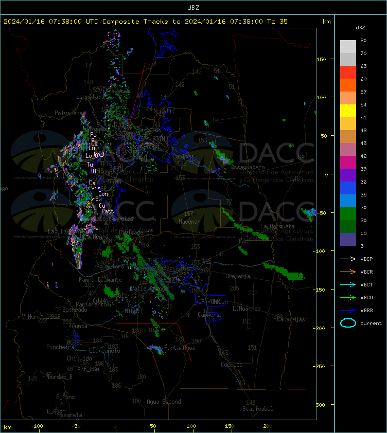
Task: Pick the slate purple swatch between 10 and 5
Action: coord(348,240)
